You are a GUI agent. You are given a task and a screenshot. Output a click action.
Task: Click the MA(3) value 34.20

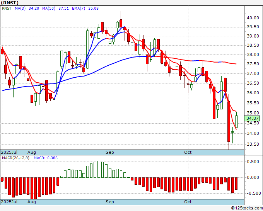point(34,9)
